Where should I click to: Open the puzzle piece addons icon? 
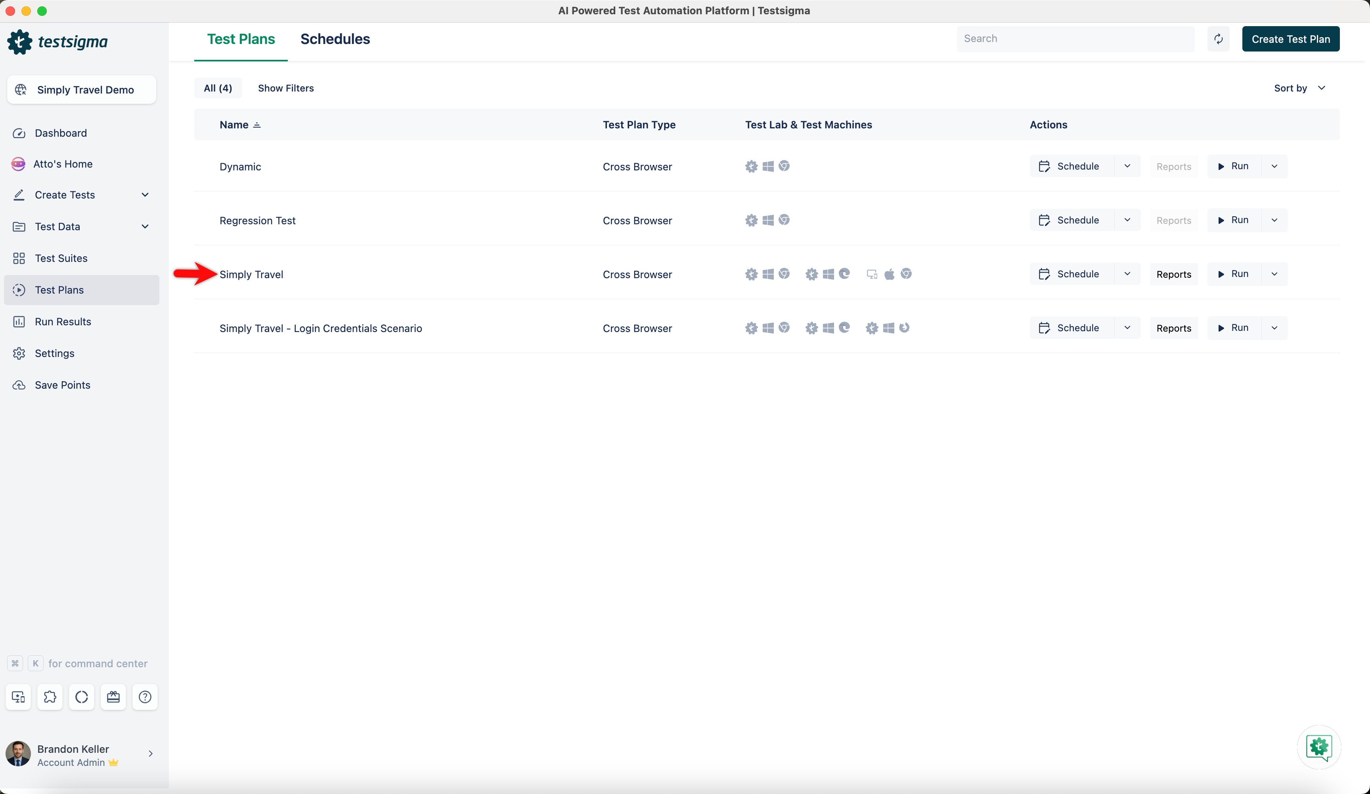click(x=50, y=697)
